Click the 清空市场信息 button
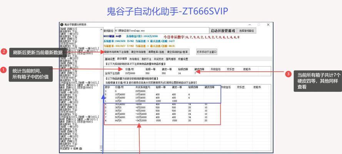This screenshot has height=154, width=342. click(x=138, y=52)
